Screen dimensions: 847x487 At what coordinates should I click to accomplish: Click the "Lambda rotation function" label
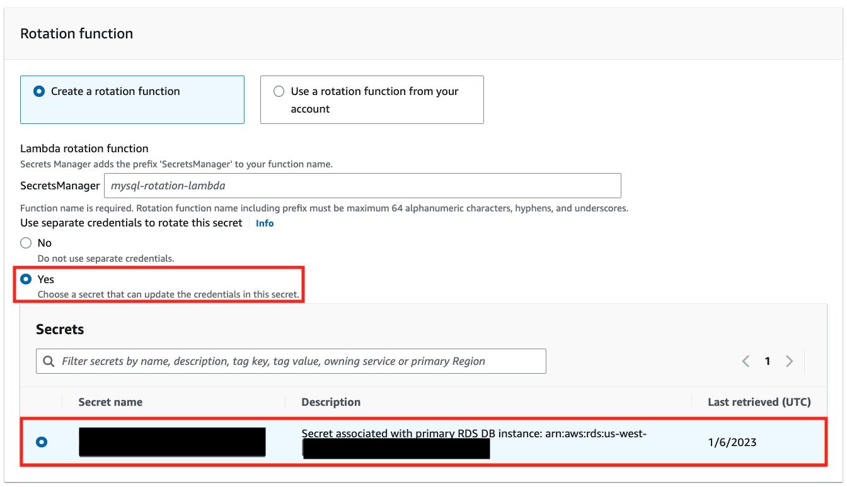click(x=84, y=148)
